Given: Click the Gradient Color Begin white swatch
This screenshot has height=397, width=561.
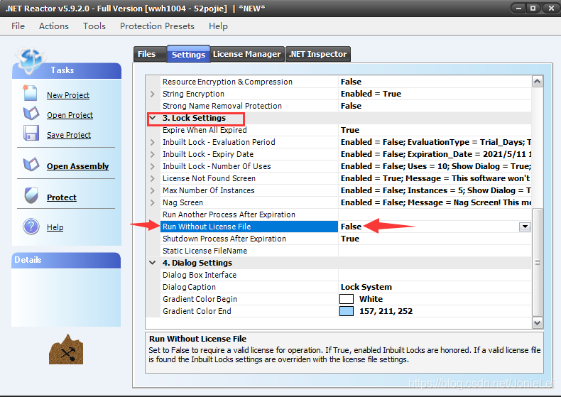Looking at the screenshot, I should [347, 299].
